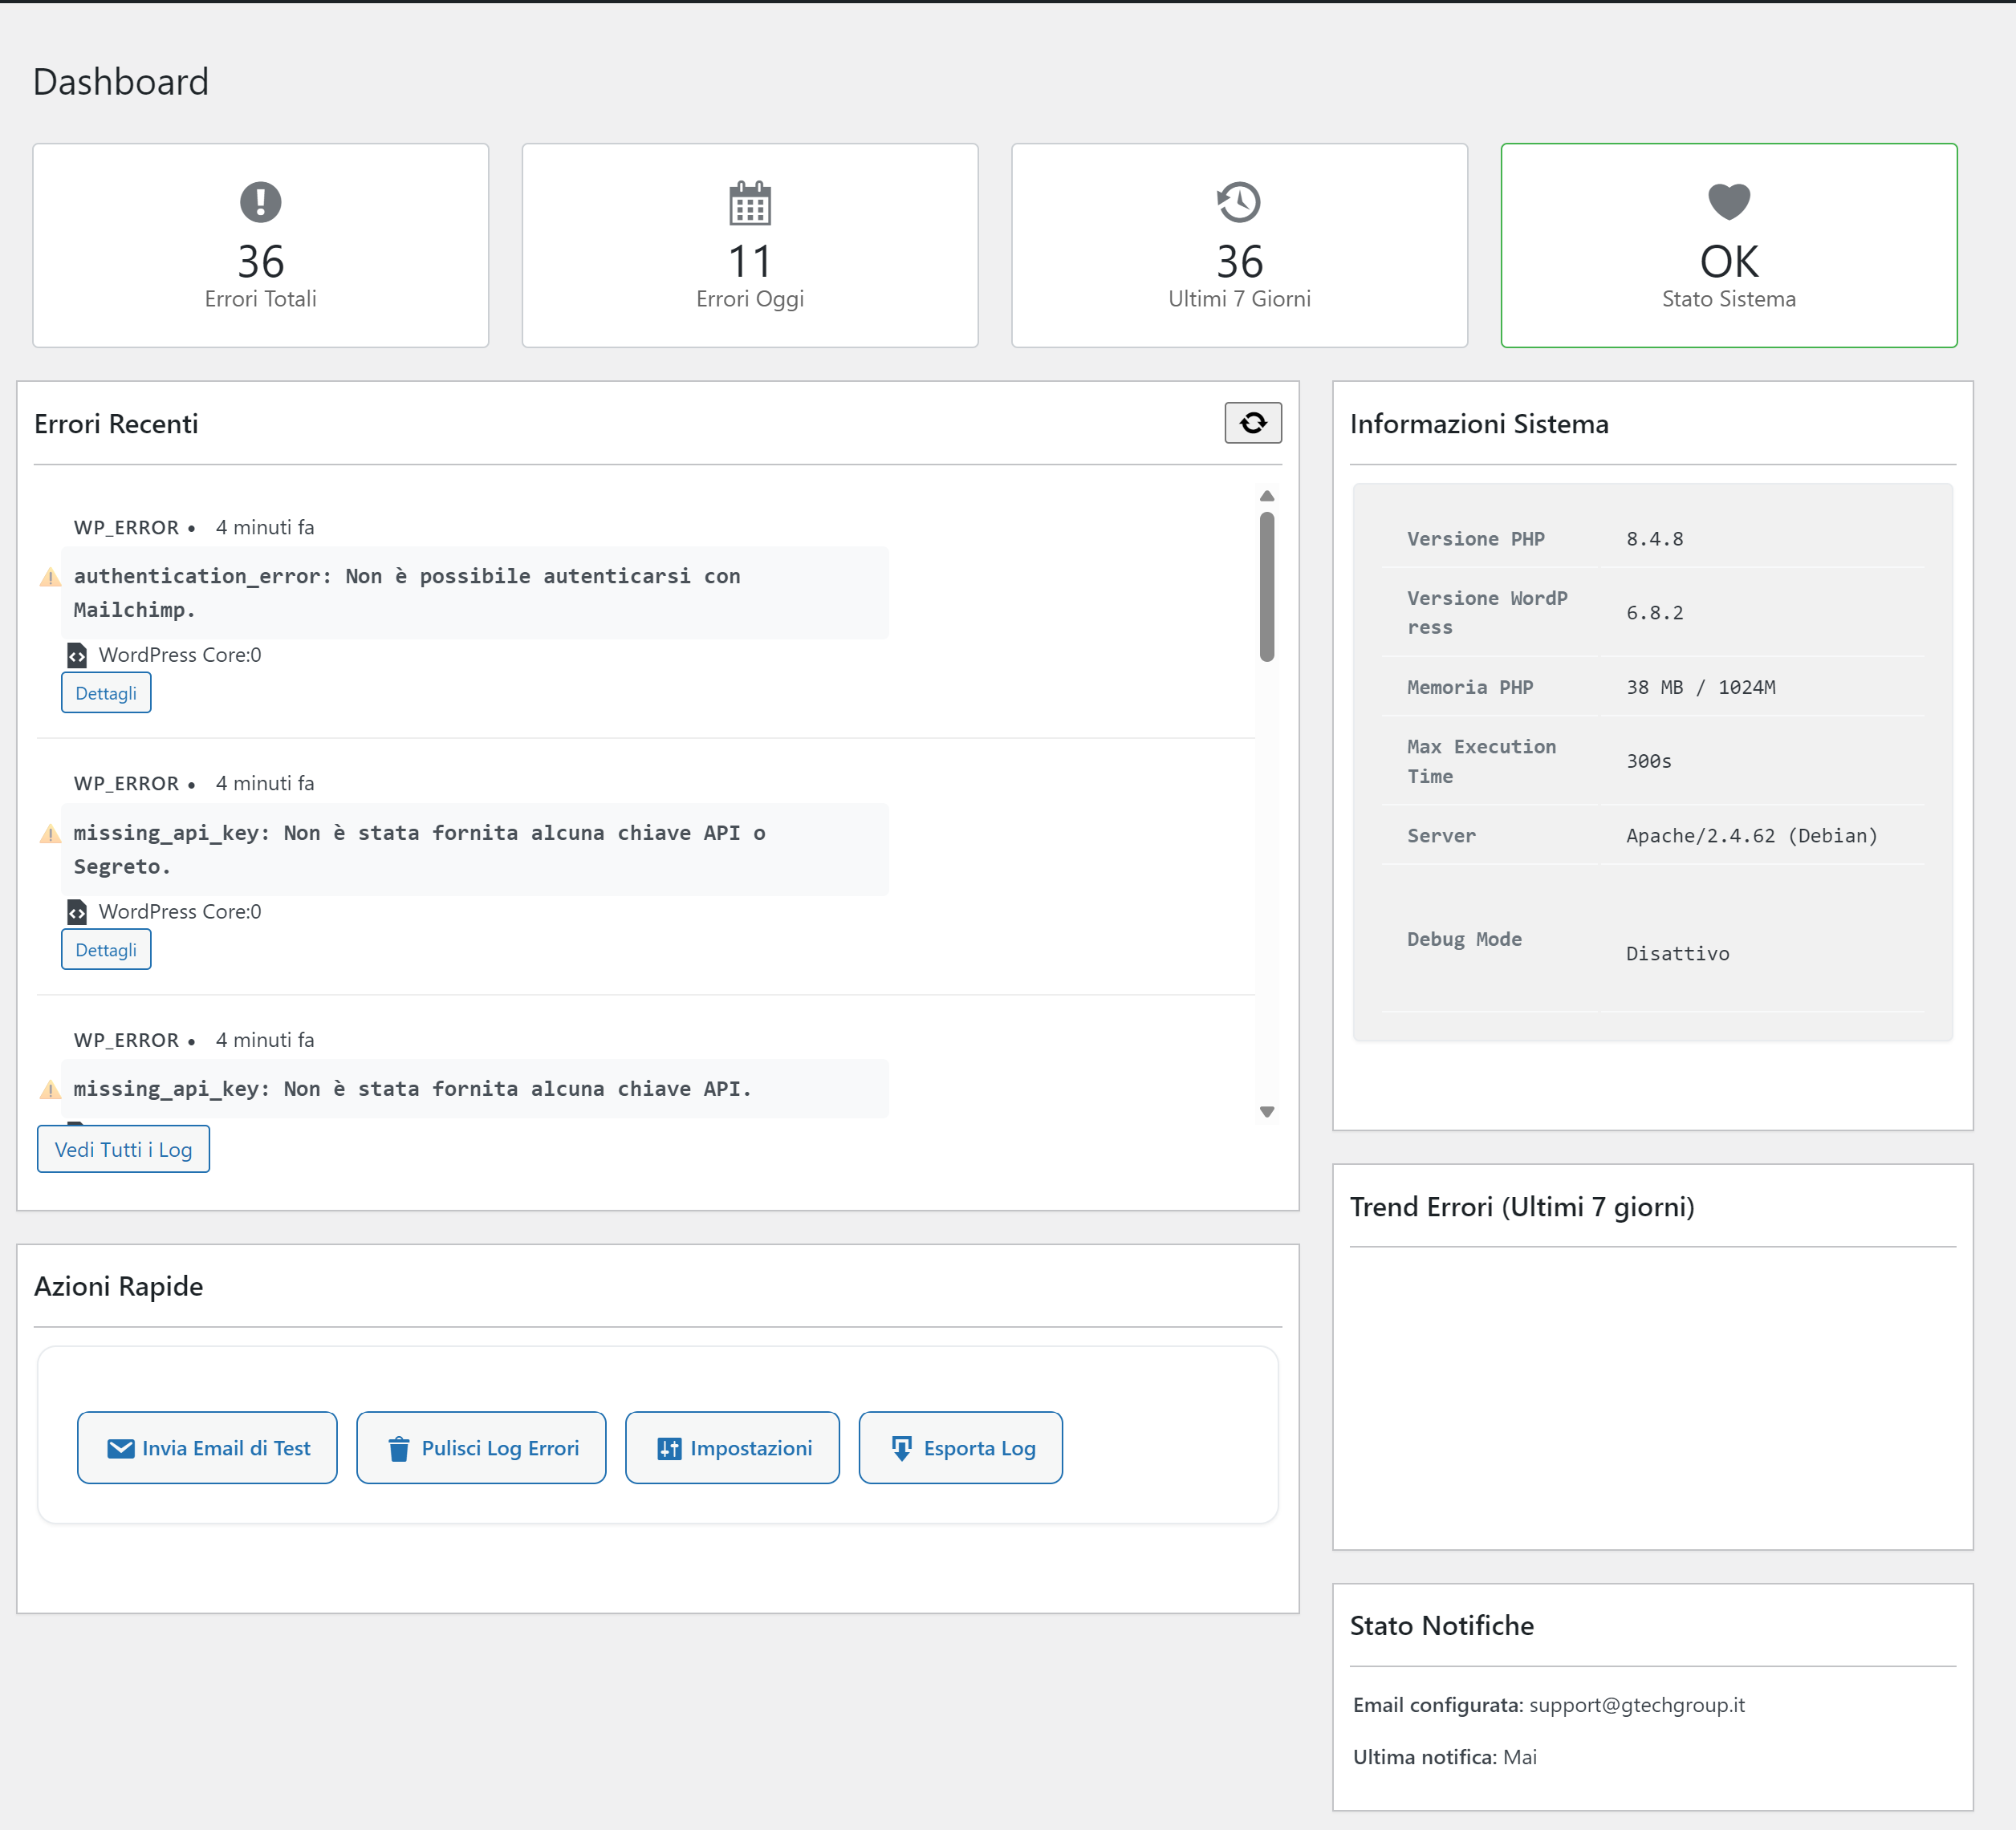Click the trash icon in Pulisci Log Errori
Viewport: 2016px width, 1830px height.
398,1448
